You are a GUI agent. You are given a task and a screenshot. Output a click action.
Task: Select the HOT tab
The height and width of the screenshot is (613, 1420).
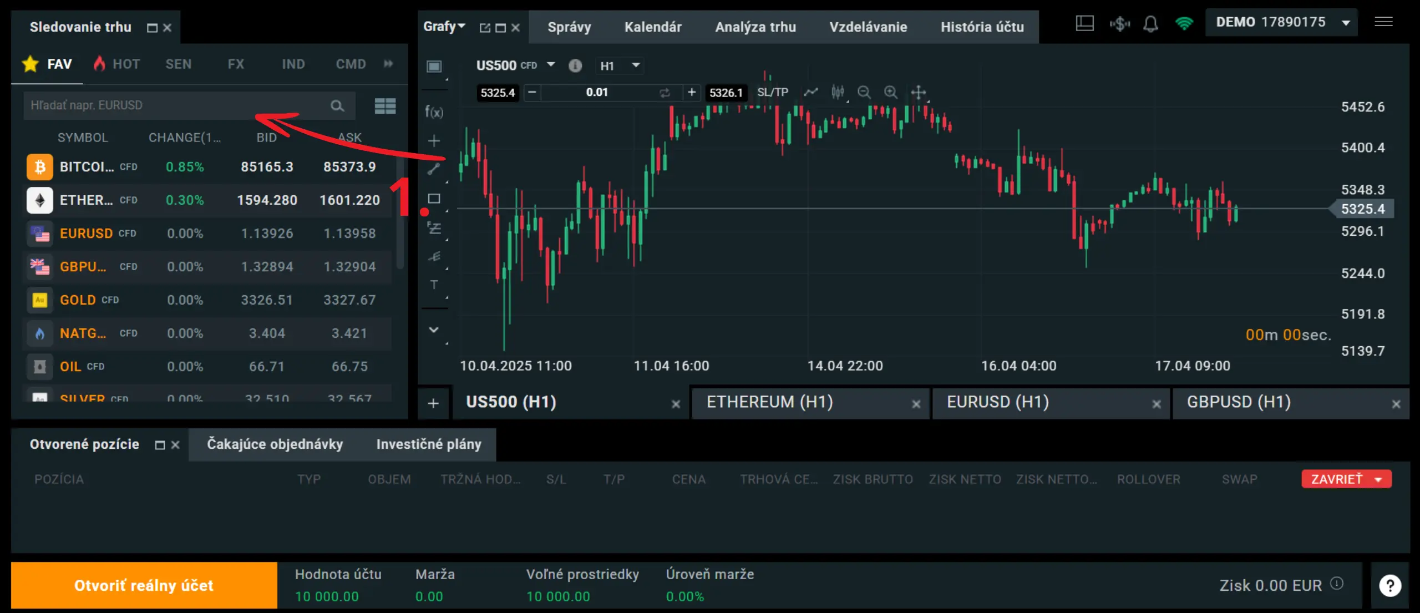coord(116,64)
